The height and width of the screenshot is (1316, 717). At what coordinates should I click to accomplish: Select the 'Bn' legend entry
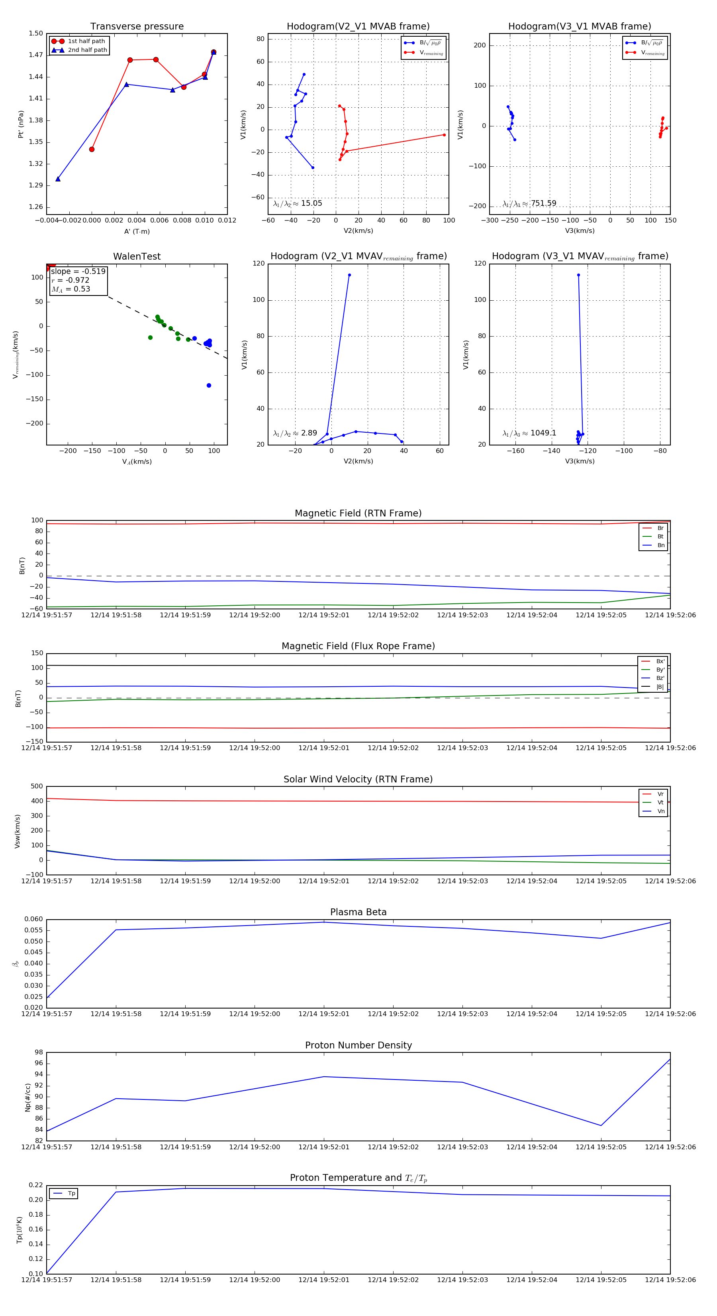[x=654, y=545]
